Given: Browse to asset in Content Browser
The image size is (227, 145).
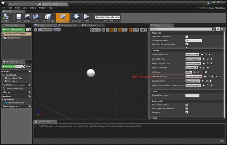Looking at the screenshot, I should tap(27, 18).
